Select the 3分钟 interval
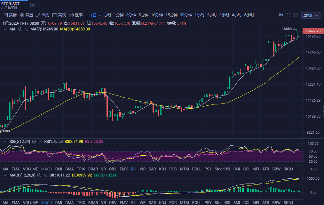The image size is (324, 205). point(131,15)
